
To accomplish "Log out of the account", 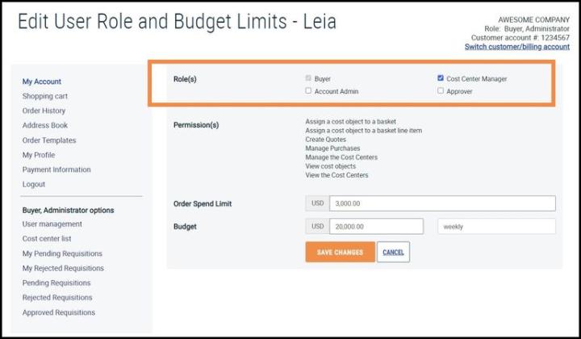I will point(33,185).
